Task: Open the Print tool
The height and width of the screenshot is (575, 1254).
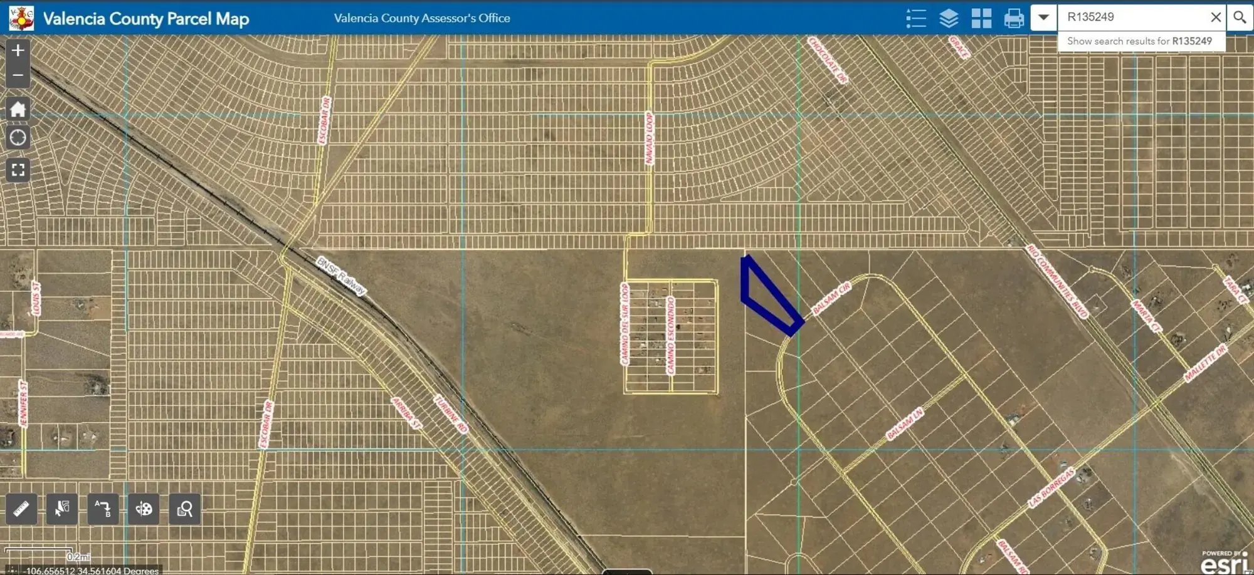Action: tap(1014, 18)
